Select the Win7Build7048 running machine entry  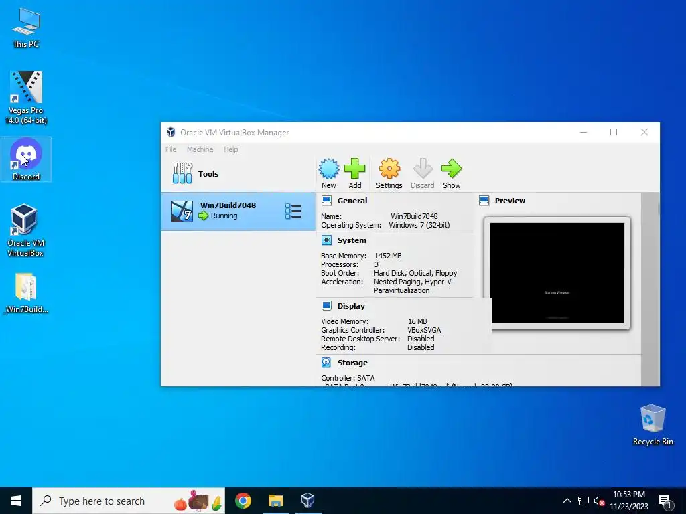238,211
